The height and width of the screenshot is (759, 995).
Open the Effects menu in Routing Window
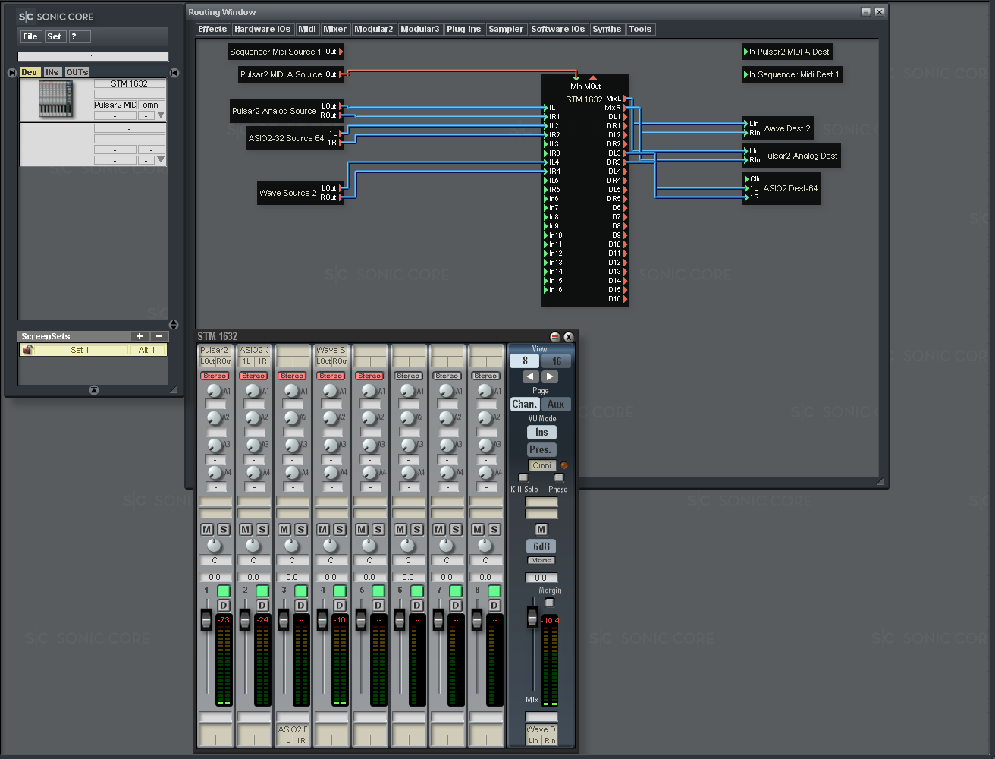pos(212,29)
